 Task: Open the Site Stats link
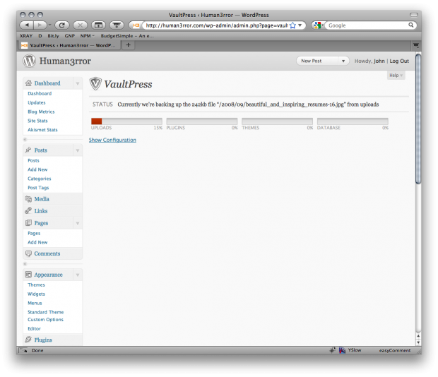pos(37,121)
